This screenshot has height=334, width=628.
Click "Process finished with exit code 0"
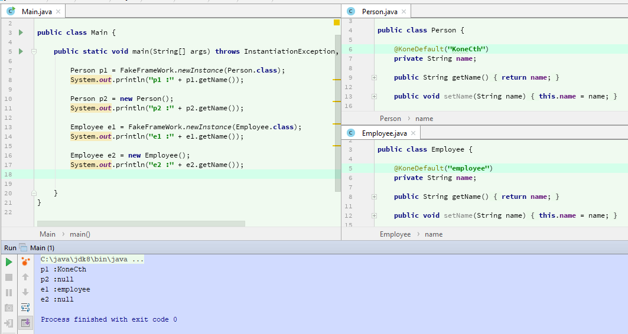(x=109, y=319)
